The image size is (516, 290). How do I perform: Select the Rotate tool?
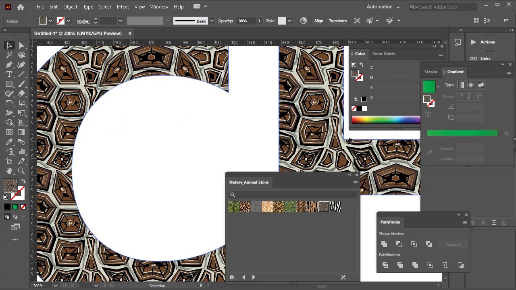click(9, 104)
